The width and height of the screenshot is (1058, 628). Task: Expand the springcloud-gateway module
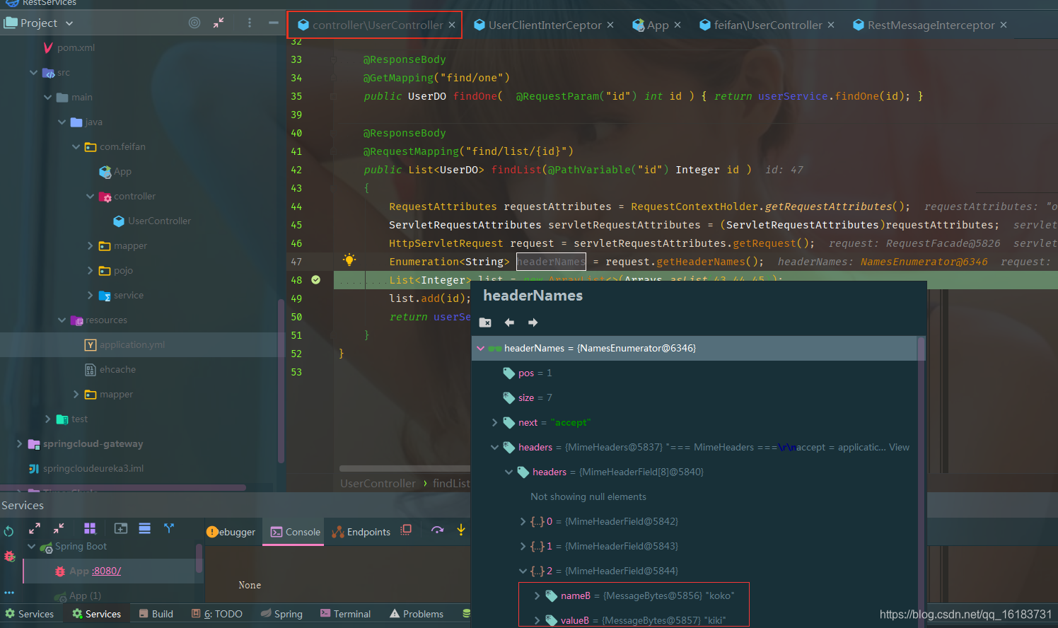[19, 443]
